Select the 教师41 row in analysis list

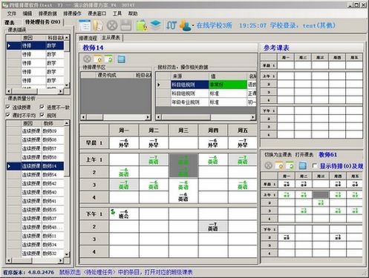[x=35, y=201]
